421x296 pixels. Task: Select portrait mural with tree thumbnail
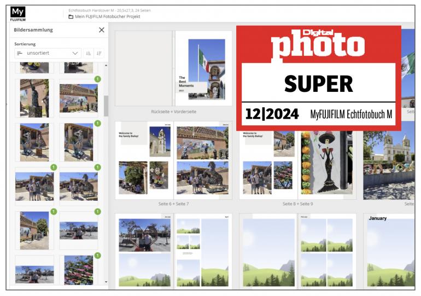(x=34, y=230)
